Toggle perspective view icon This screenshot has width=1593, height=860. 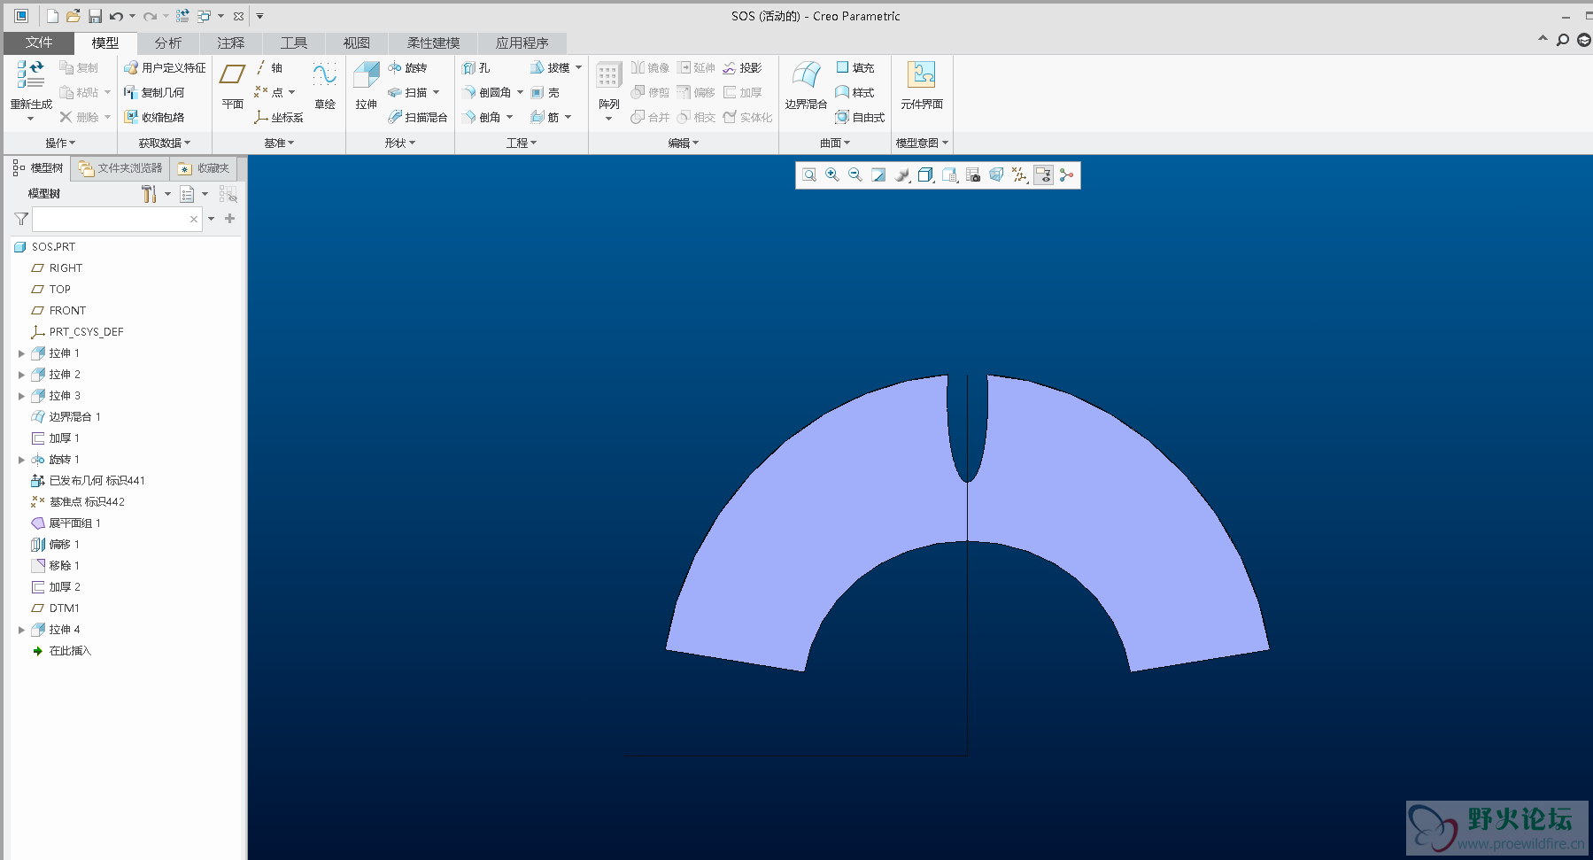996,175
